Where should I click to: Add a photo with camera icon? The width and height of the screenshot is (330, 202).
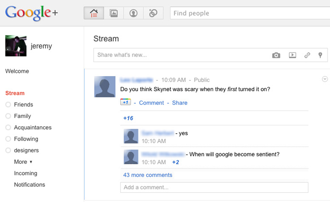pyautogui.click(x=276, y=55)
